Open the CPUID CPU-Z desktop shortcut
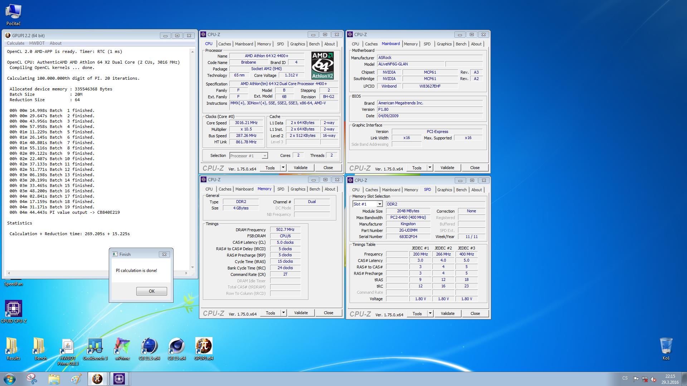Image resolution: width=687 pixels, height=386 pixels. click(x=14, y=312)
